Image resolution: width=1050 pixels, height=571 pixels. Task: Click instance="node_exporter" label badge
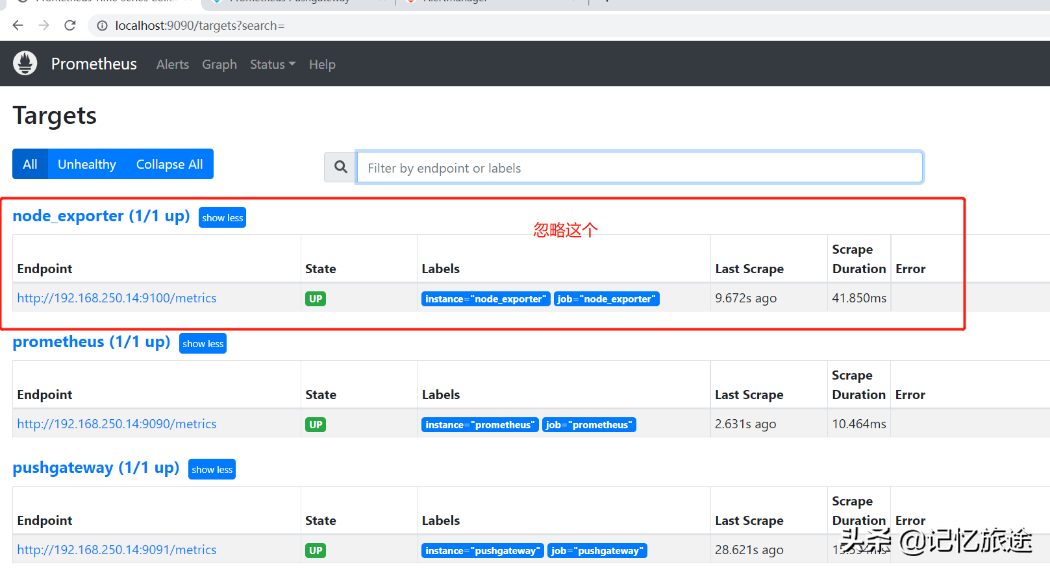tap(486, 298)
